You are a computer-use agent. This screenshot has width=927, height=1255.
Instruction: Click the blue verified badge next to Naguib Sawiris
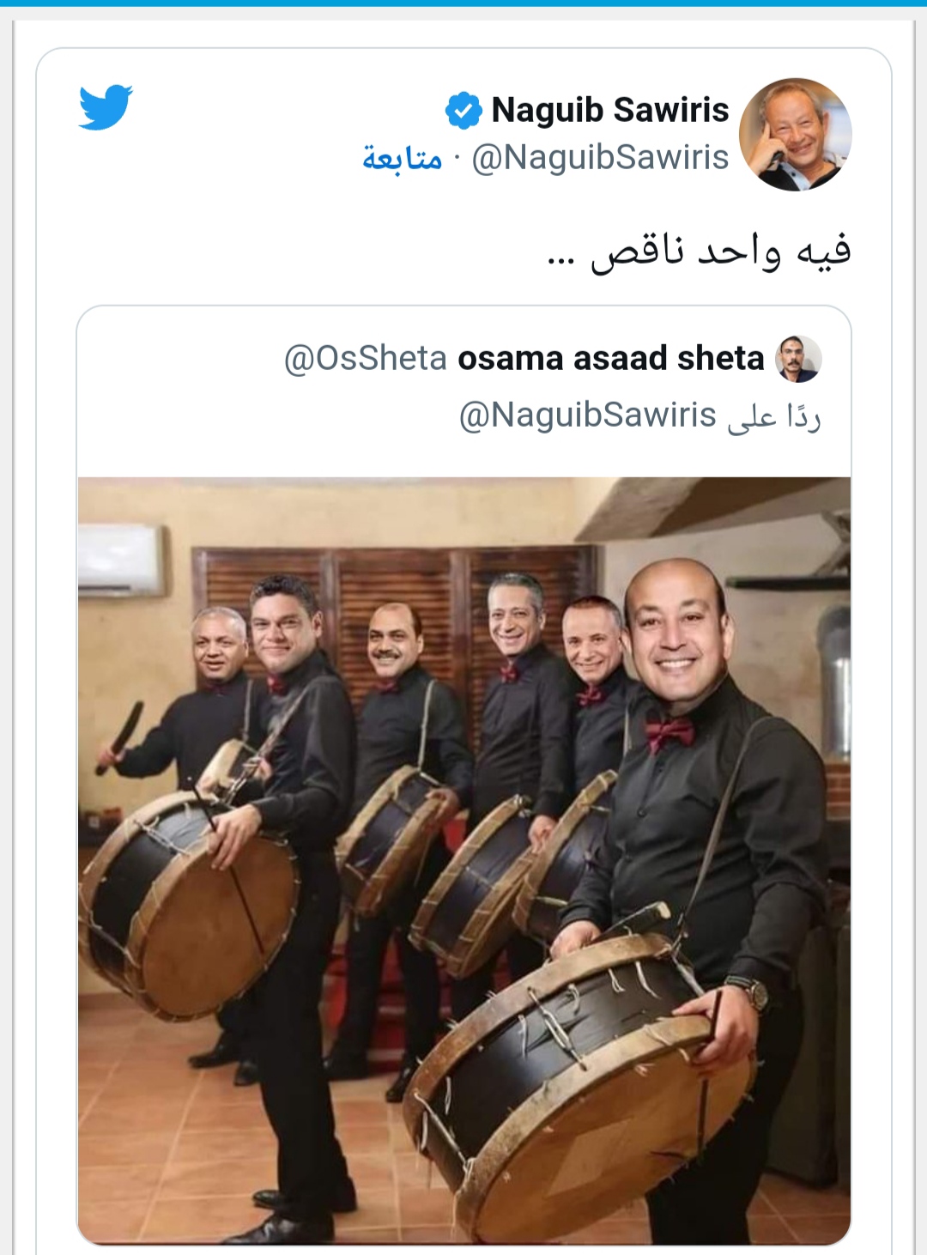(x=463, y=111)
